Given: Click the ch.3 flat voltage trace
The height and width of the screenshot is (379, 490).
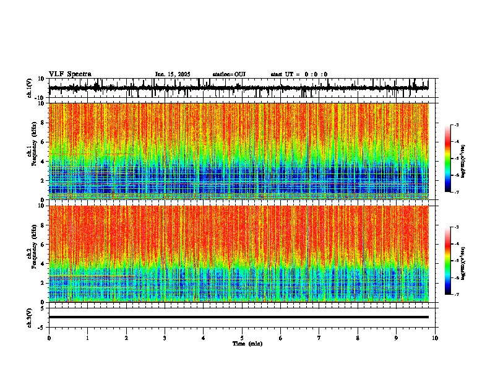Looking at the screenshot, I should pyautogui.click(x=238, y=317).
